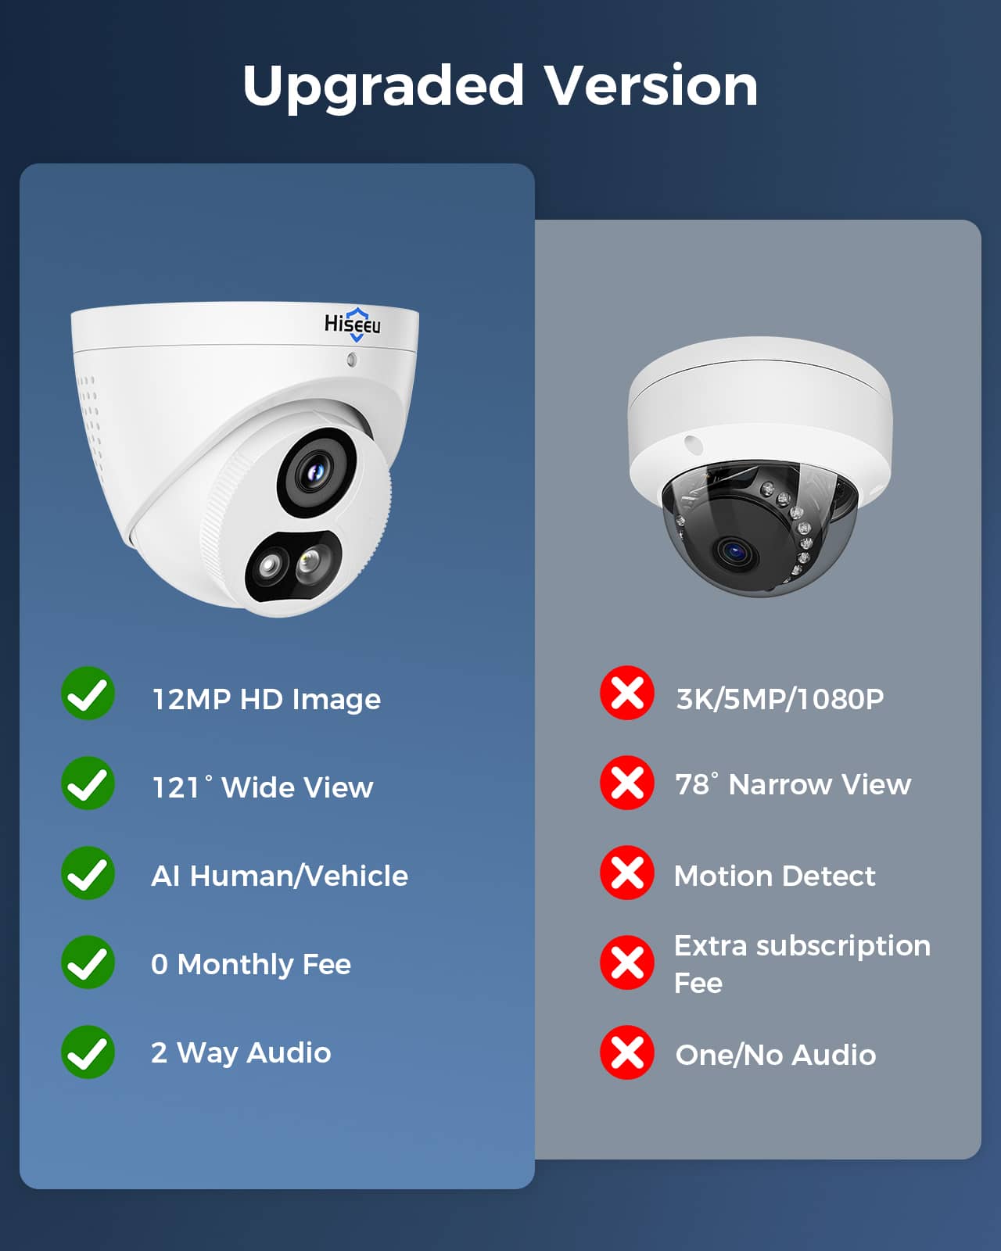Click the Upgraded Version heading
Viewport: 1001px width, 1251px height.
[x=500, y=86]
